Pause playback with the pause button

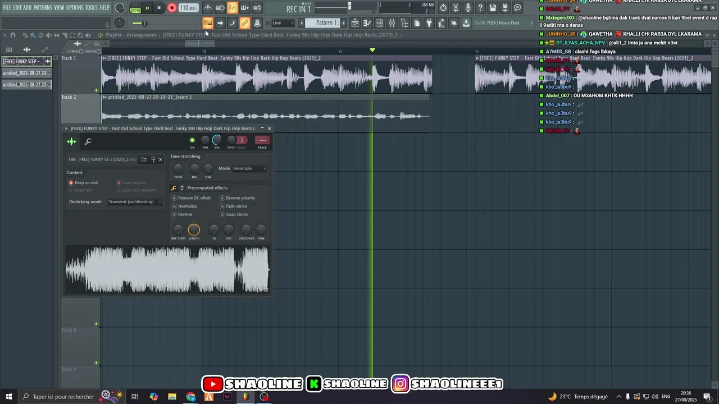pyautogui.click(x=147, y=8)
